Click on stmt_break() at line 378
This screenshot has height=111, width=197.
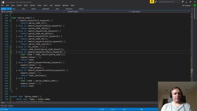coord(36,68)
